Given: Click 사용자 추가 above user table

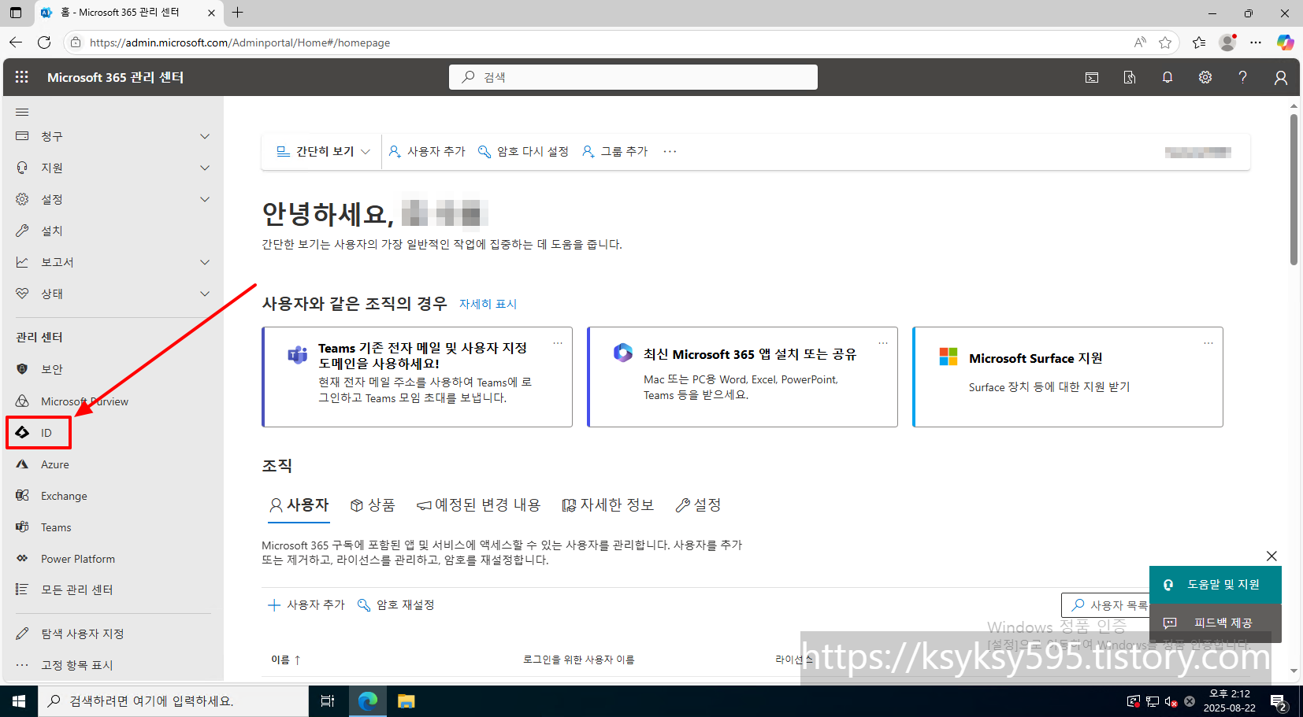Looking at the screenshot, I should pyautogui.click(x=306, y=604).
